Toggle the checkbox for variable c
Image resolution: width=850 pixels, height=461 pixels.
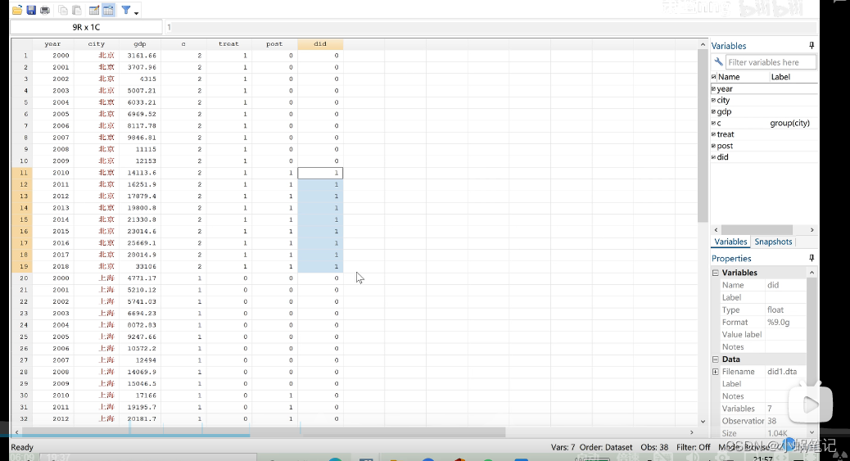coord(714,123)
